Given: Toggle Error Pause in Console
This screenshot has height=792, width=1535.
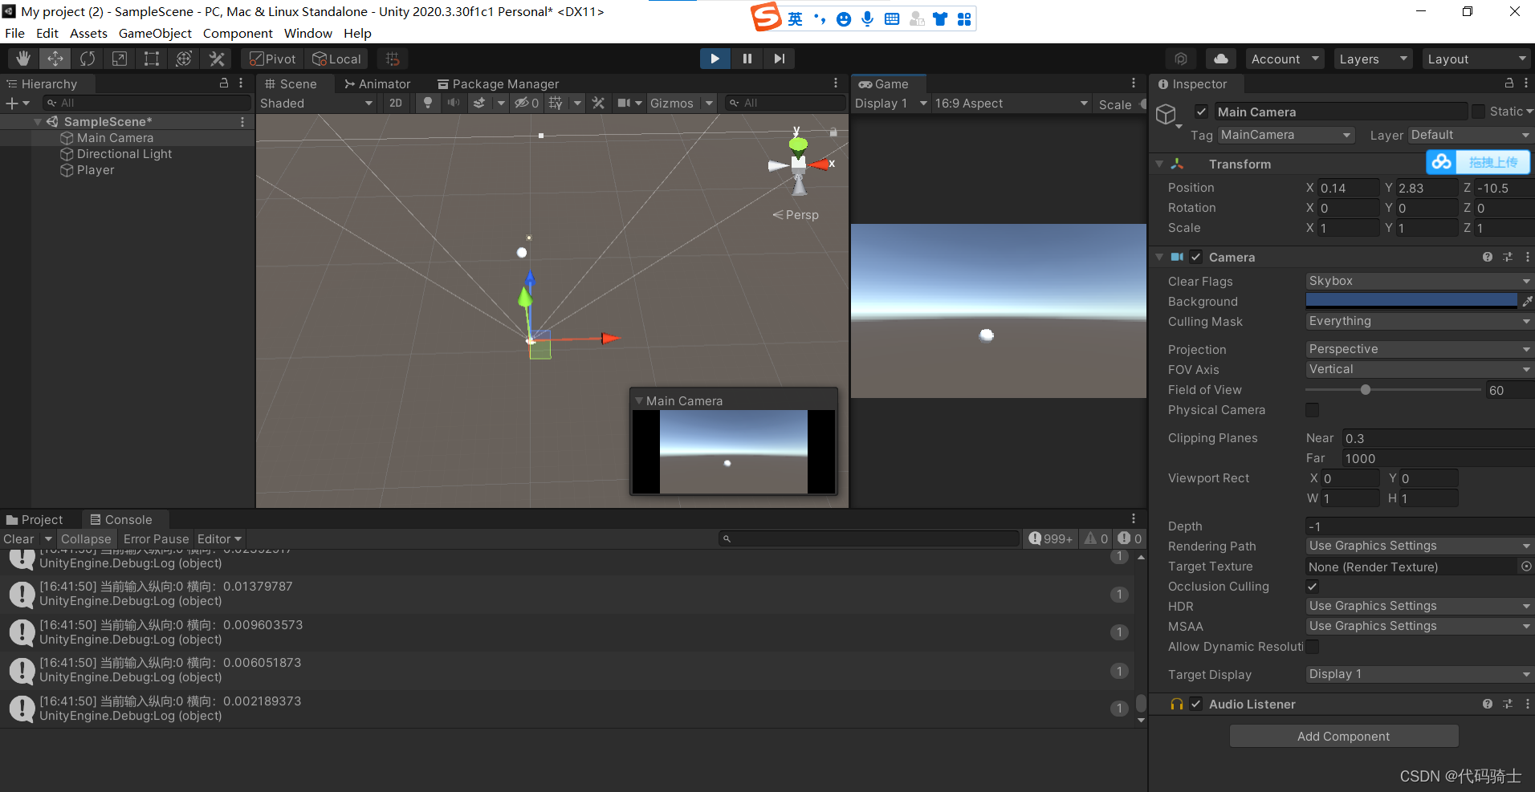Looking at the screenshot, I should [156, 539].
